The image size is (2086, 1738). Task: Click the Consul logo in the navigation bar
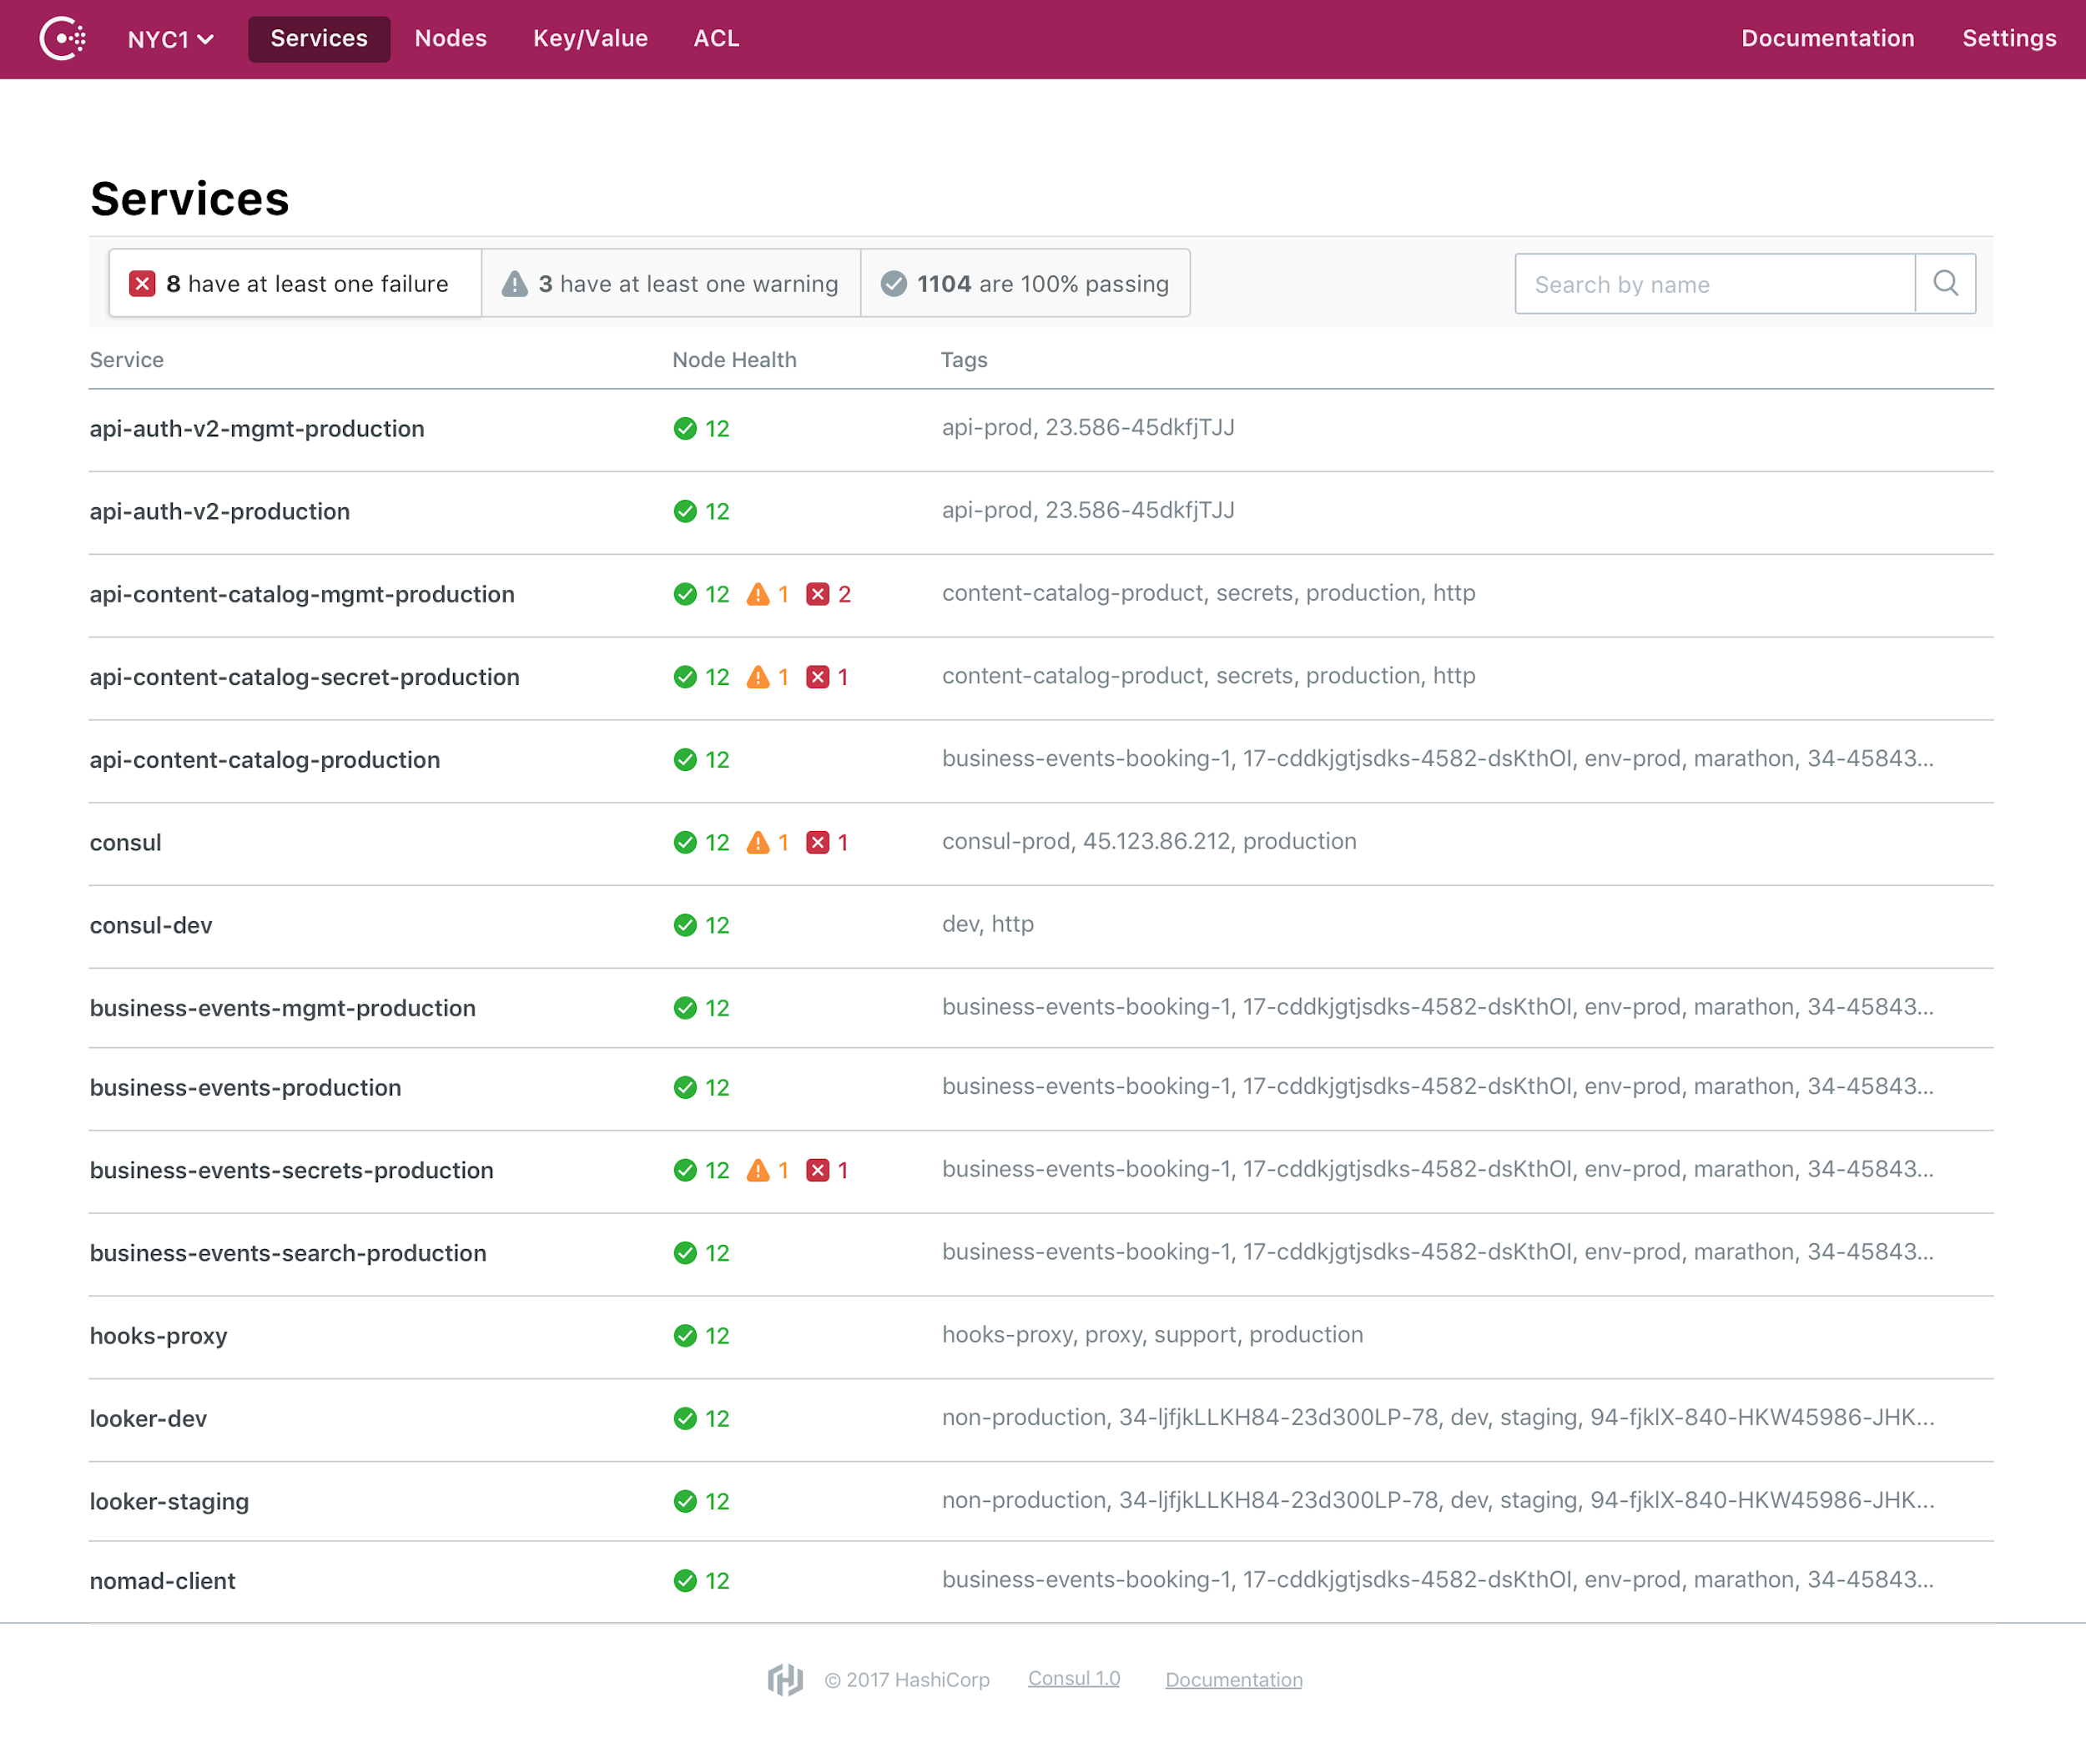61,38
